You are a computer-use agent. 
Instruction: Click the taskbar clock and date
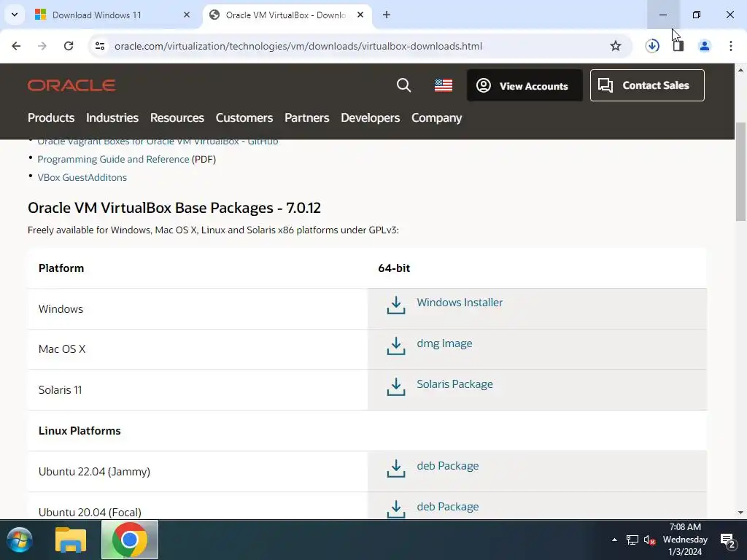pos(685,540)
